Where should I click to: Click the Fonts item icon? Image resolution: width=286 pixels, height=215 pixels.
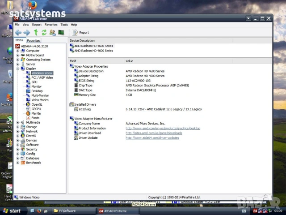28,118
